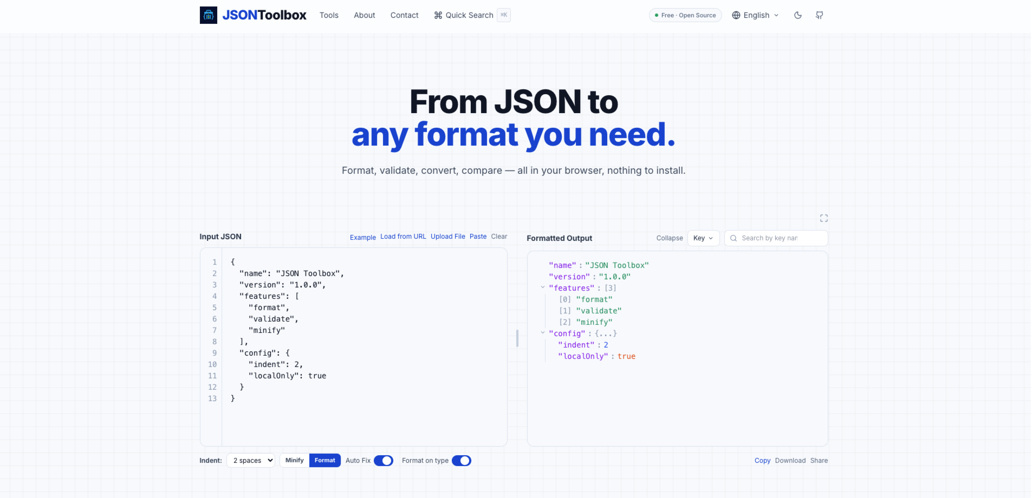
Task: Click the globe language icon
Action: (736, 15)
